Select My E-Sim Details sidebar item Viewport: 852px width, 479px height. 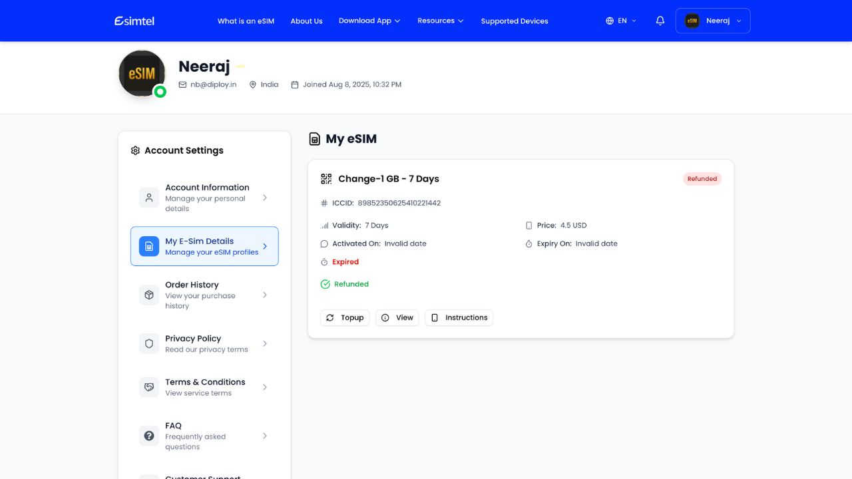click(x=204, y=246)
